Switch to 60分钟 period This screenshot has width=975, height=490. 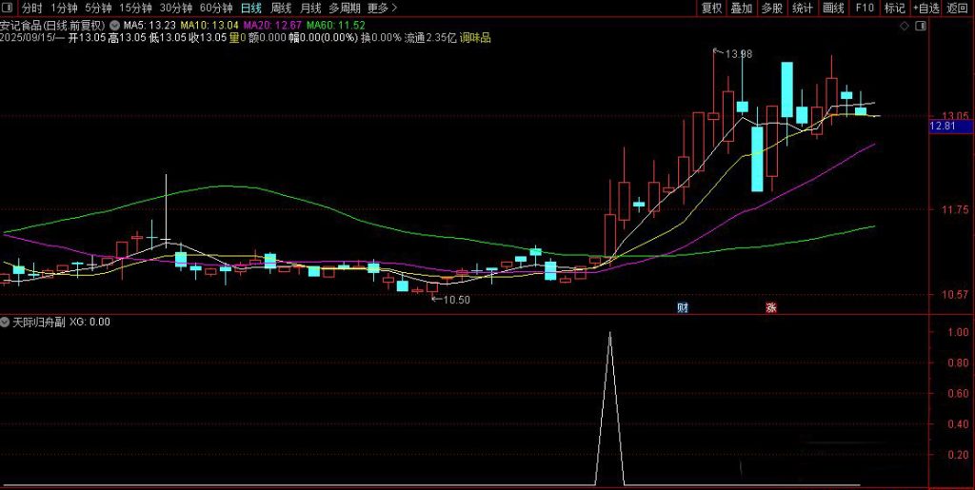point(216,9)
